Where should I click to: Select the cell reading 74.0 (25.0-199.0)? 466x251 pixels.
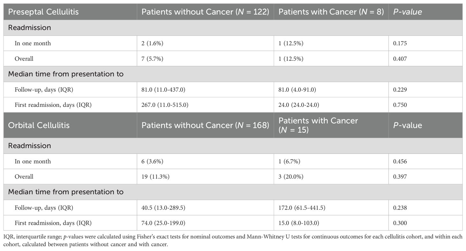click(x=163, y=223)
